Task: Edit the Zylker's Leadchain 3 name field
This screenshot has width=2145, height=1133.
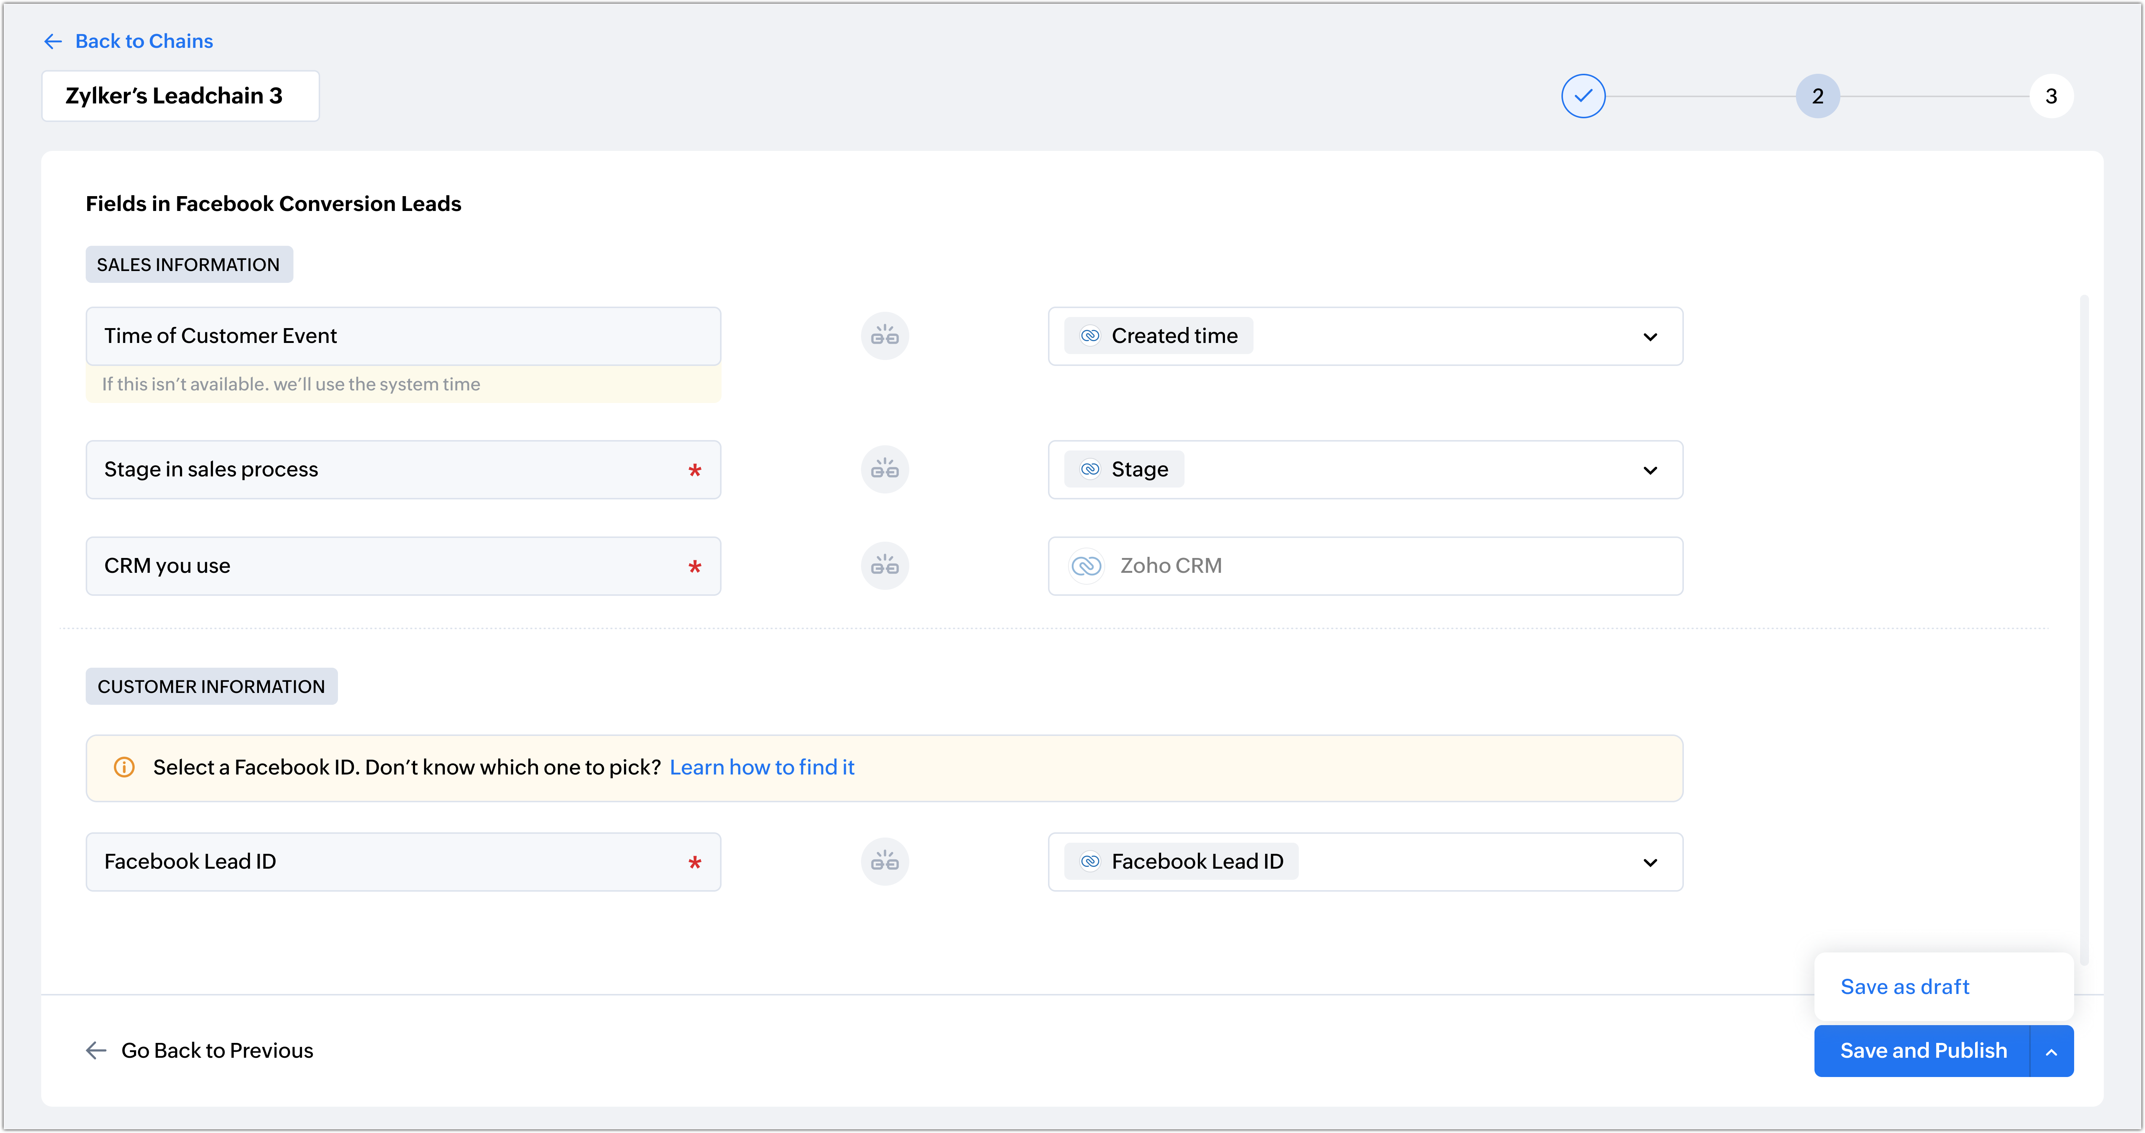Action: click(180, 96)
